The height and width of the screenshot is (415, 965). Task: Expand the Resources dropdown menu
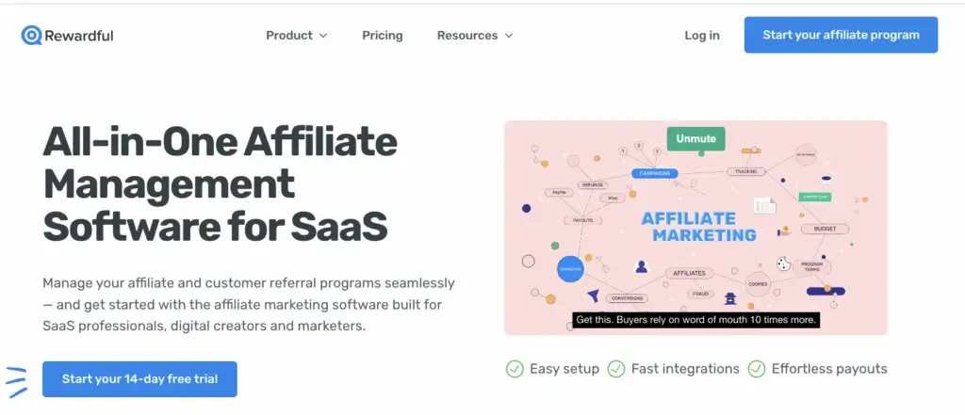pos(475,36)
